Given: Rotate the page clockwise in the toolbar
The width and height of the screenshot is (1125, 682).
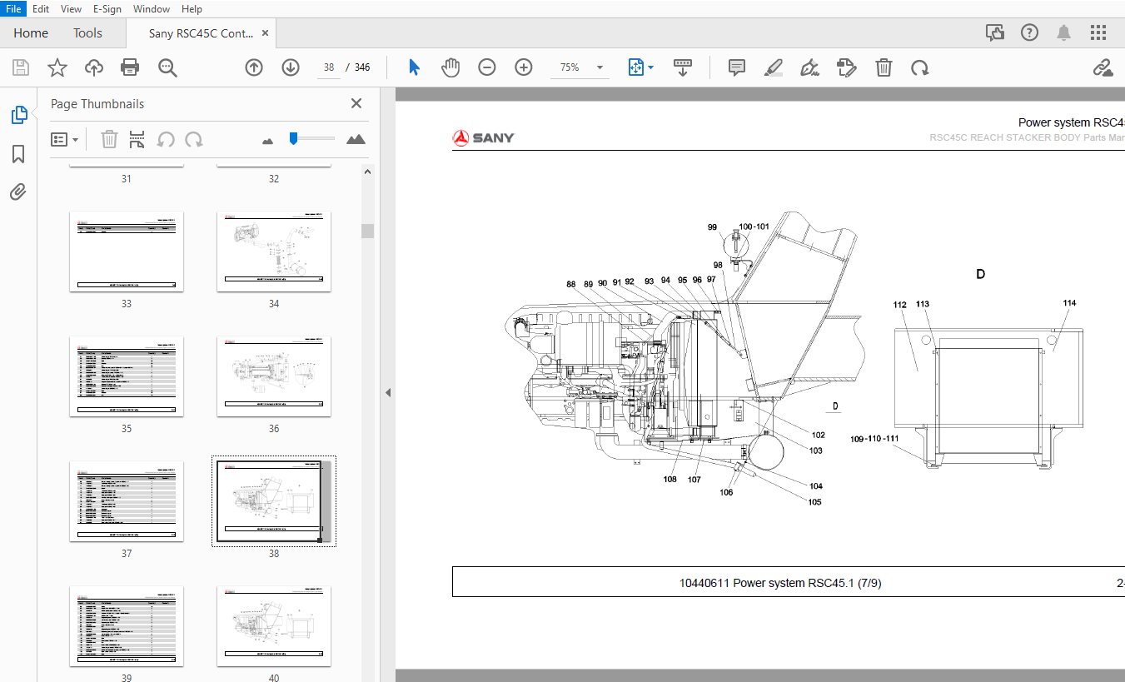Looking at the screenshot, I should coord(920,67).
